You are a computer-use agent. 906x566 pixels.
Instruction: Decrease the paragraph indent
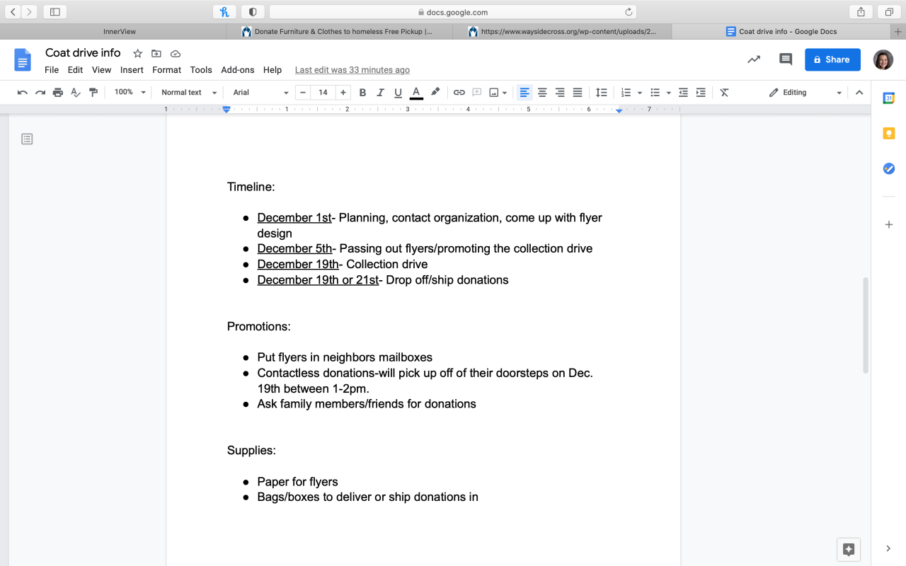click(683, 93)
